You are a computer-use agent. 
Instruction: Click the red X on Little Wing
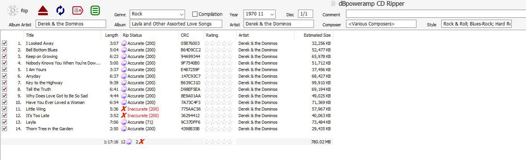pos(124,109)
